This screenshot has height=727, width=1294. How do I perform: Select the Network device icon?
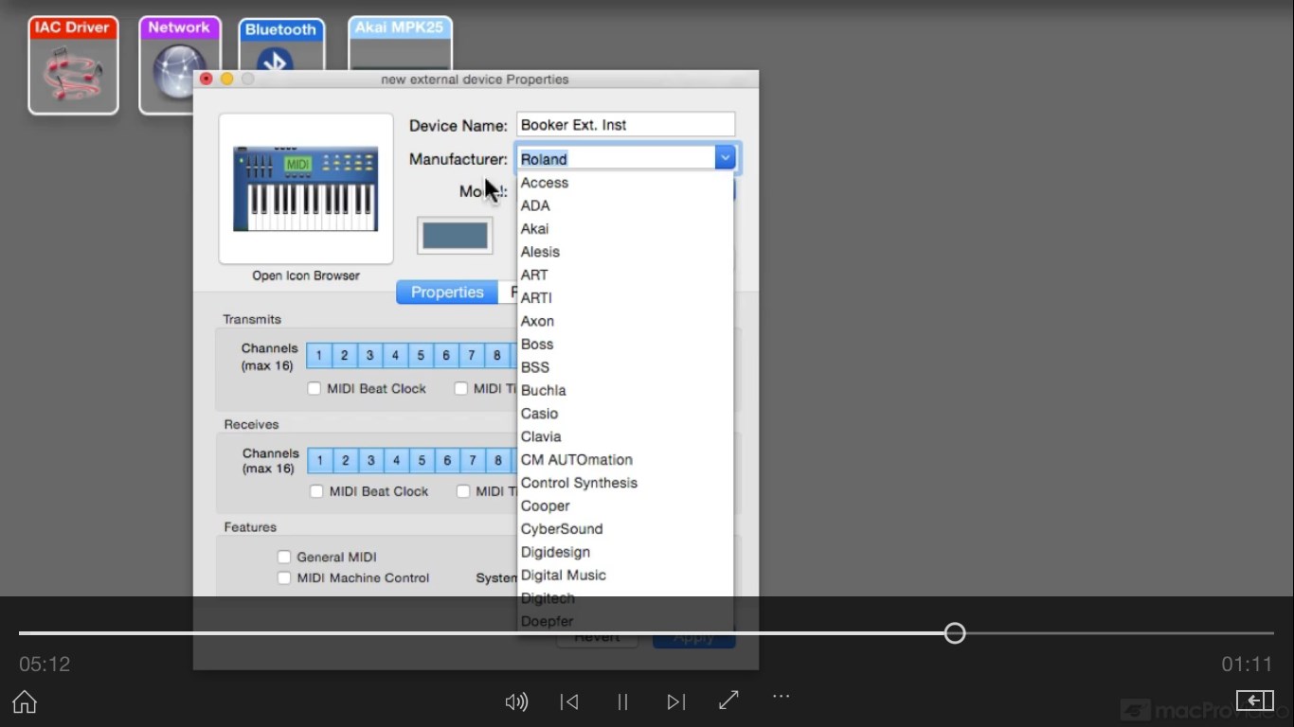tap(178, 65)
